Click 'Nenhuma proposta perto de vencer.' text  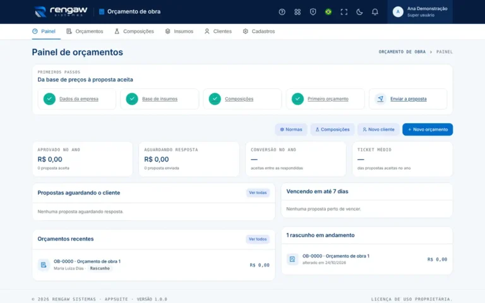[323, 209]
